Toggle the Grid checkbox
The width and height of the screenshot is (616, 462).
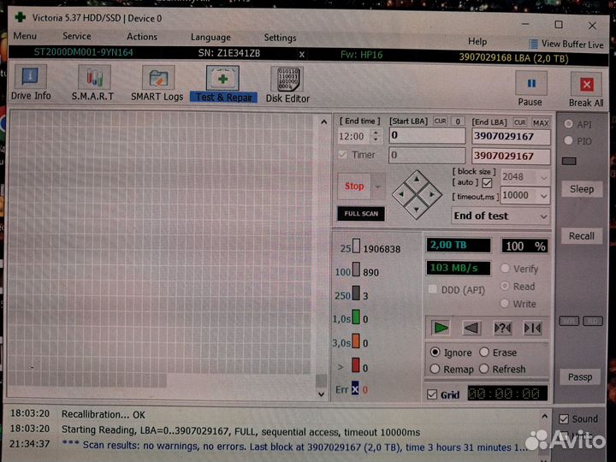432,394
